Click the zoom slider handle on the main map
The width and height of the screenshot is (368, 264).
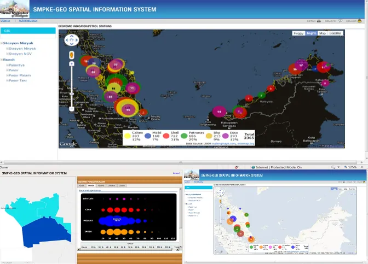pyautogui.click(x=72, y=94)
